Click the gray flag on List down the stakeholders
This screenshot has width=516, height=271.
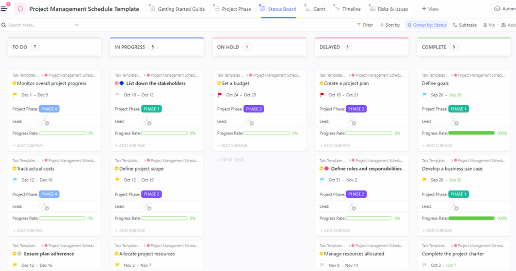coord(117,95)
